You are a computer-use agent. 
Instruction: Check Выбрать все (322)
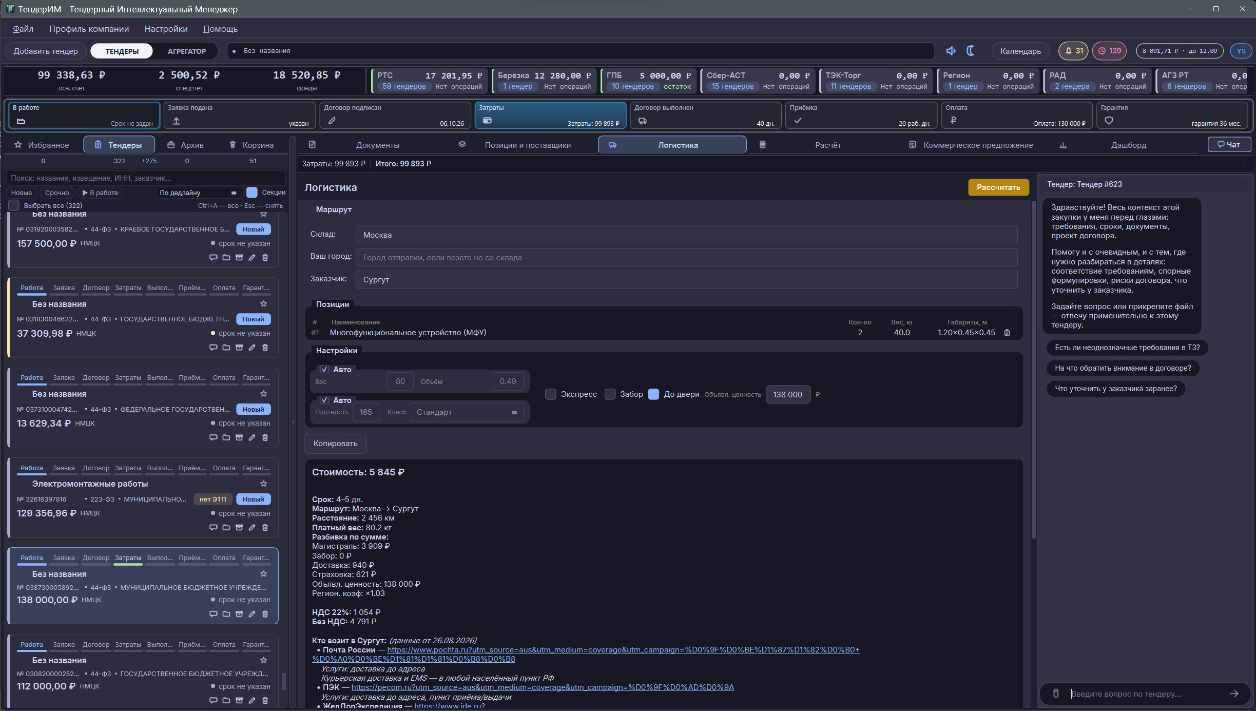pyautogui.click(x=14, y=205)
